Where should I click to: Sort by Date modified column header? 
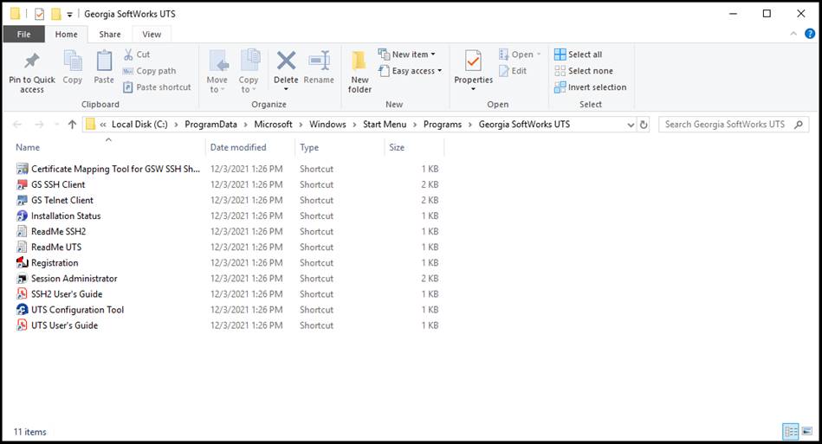[x=250, y=147]
